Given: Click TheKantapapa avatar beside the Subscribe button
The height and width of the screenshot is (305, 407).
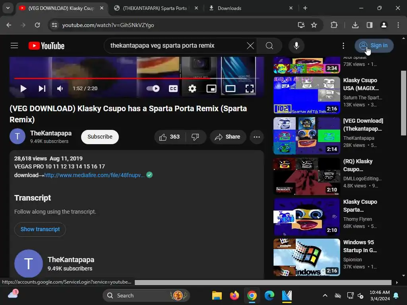Looking at the screenshot, I should [17, 137].
